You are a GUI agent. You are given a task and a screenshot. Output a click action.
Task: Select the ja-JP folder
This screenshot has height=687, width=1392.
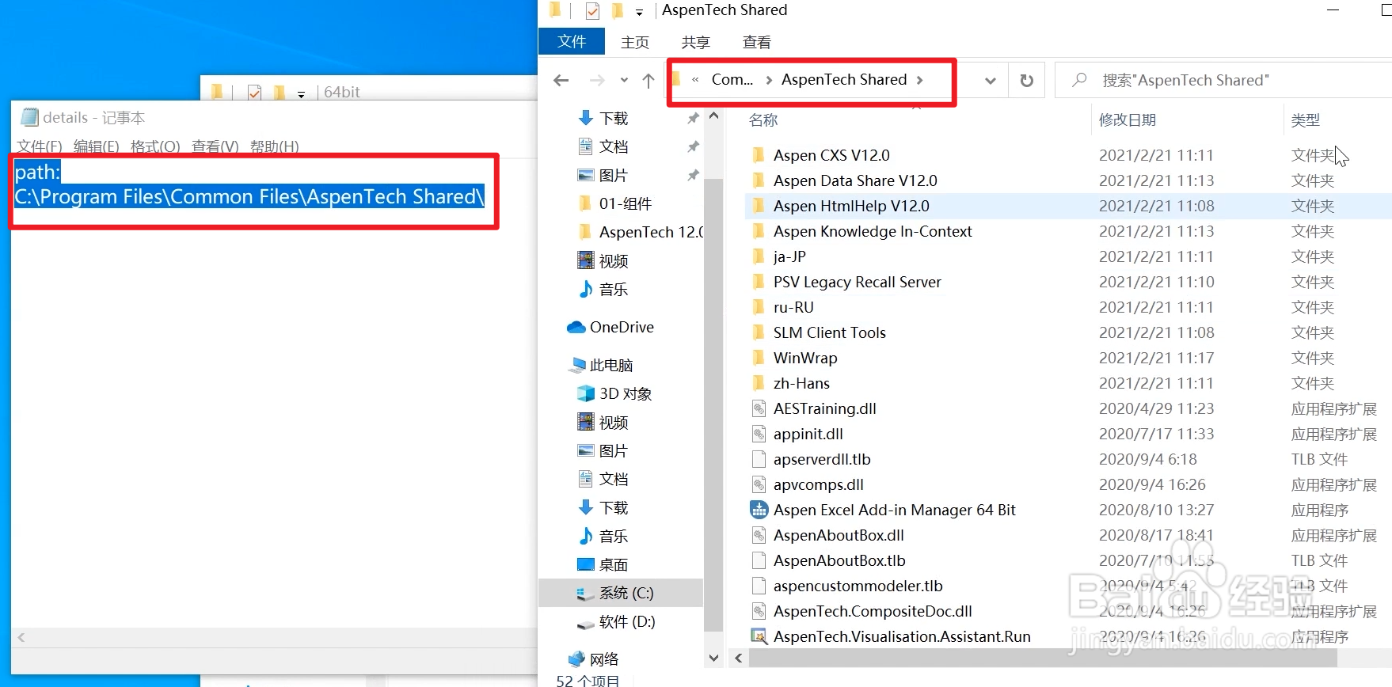(789, 256)
